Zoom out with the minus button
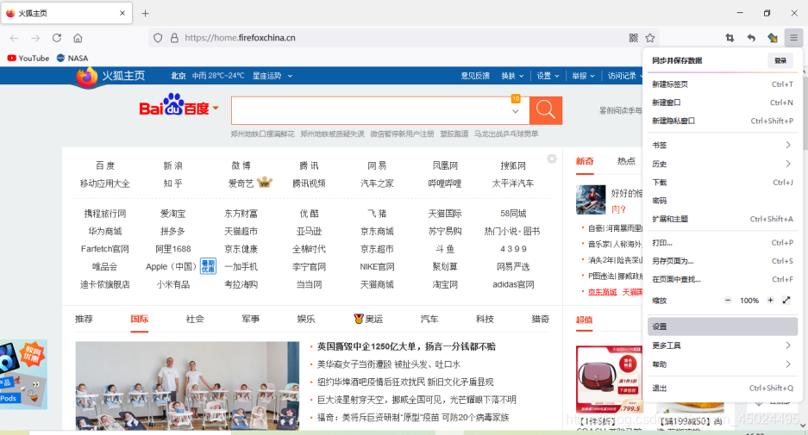808x435 pixels. (x=728, y=300)
